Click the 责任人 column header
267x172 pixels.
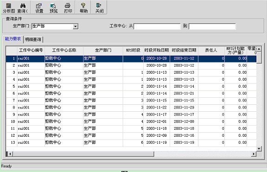[x=211, y=51]
